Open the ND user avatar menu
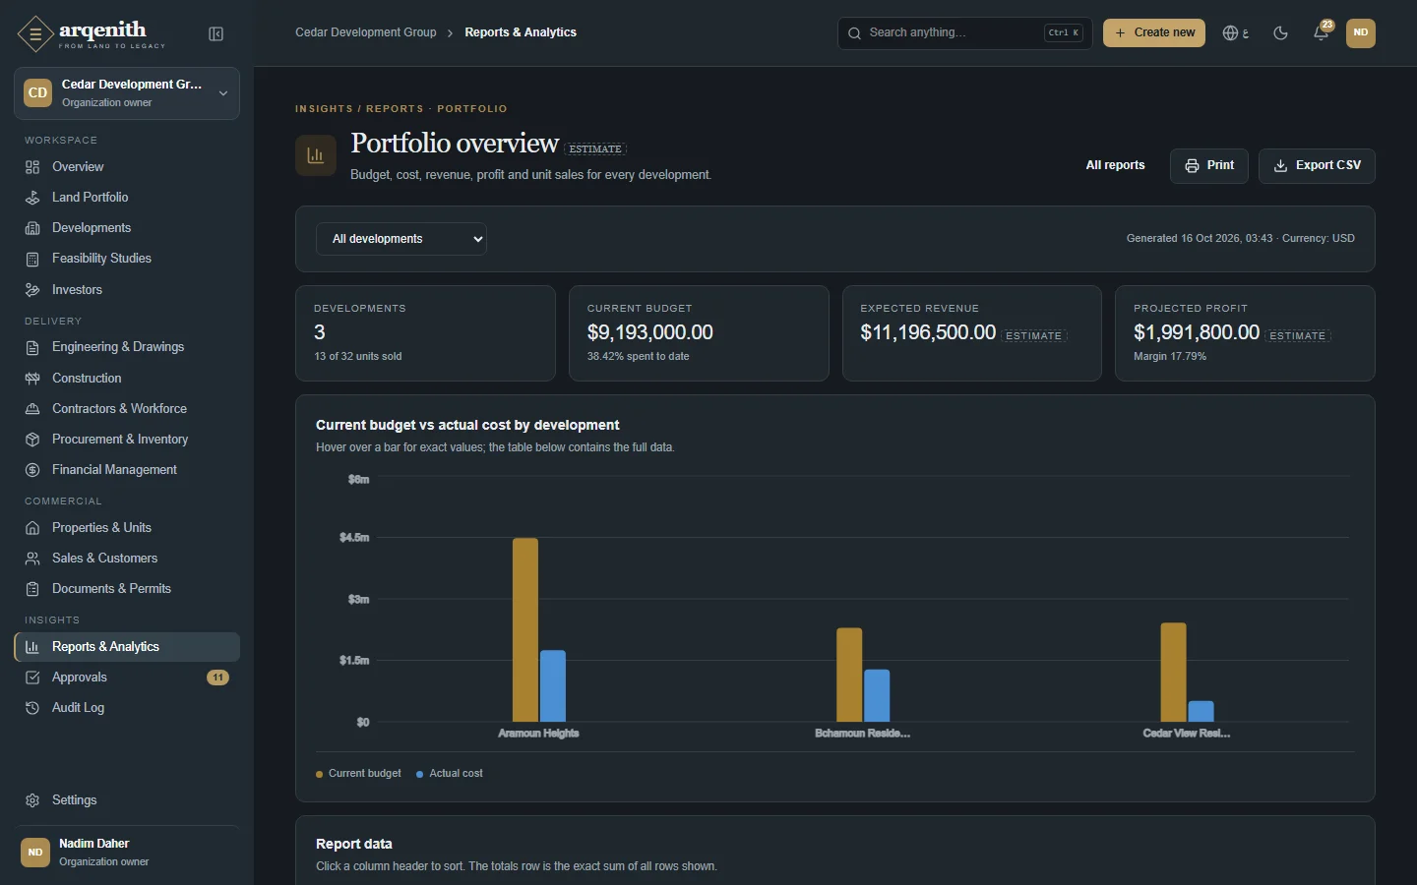Screen dimensions: 1417x885 click(x=1361, y=32)
